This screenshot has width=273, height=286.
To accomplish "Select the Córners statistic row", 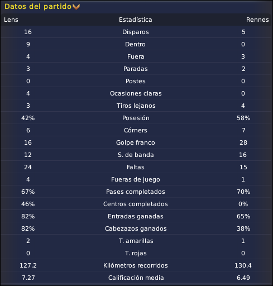I will (136, 130).
